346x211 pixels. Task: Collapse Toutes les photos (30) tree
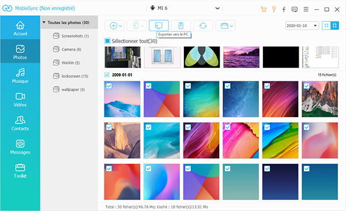click(44, 22)
